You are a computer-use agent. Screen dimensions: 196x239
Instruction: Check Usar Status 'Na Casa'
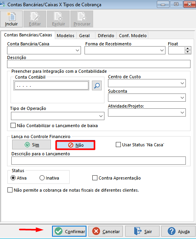(x=118, y=145)
